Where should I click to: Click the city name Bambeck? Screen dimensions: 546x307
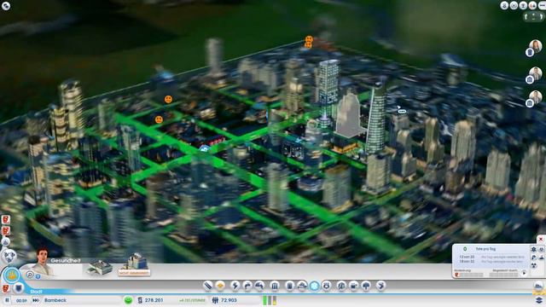(55, 300)
